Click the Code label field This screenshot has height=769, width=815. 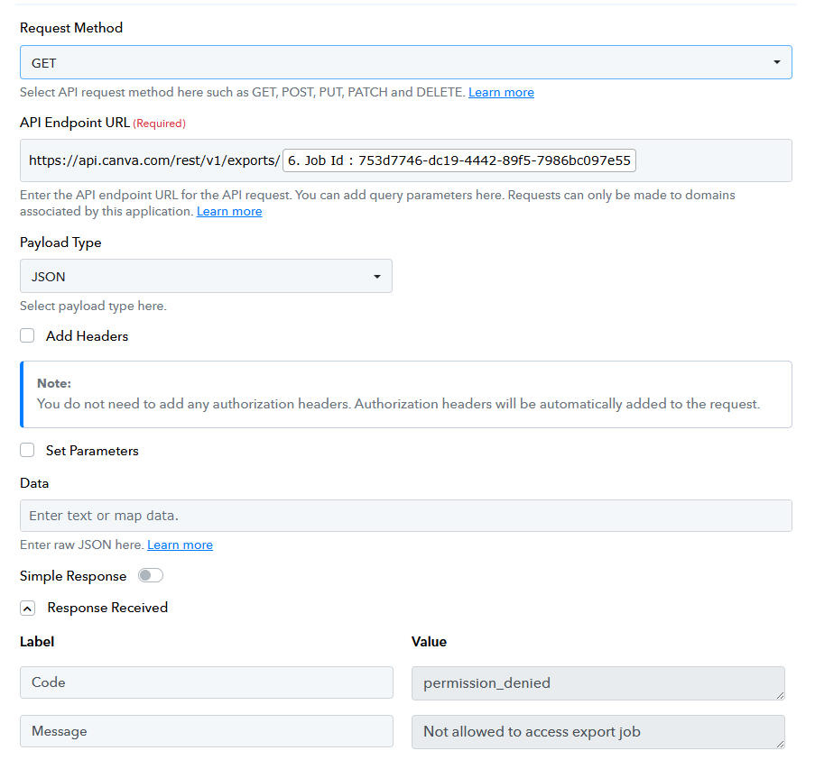[207, 682]
